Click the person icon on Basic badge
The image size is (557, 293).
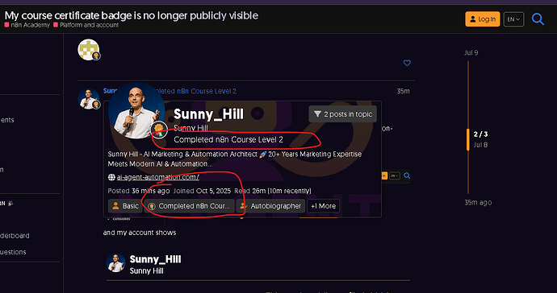[115, 206]
